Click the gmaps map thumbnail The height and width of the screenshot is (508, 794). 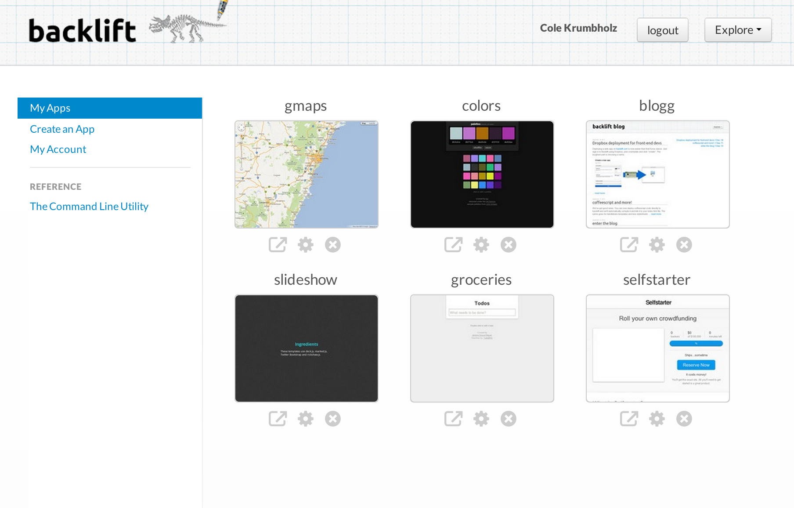(x=307, y=174)
